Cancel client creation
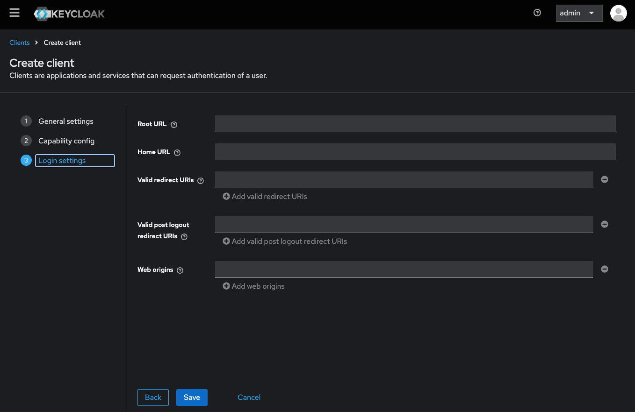 [249, 398]
